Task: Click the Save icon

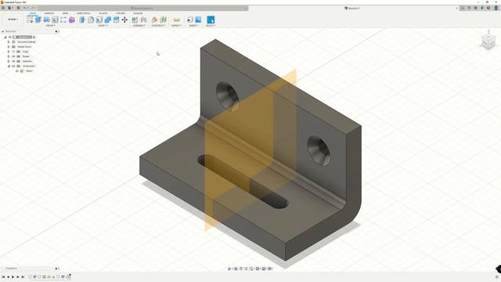Action: [x=18, y=8]
